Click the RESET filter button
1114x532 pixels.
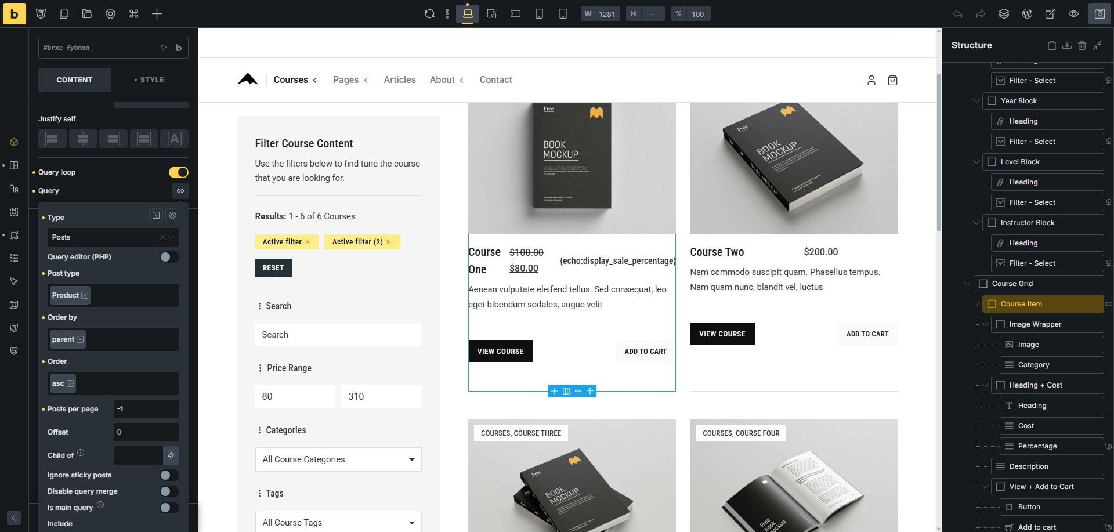273,268
